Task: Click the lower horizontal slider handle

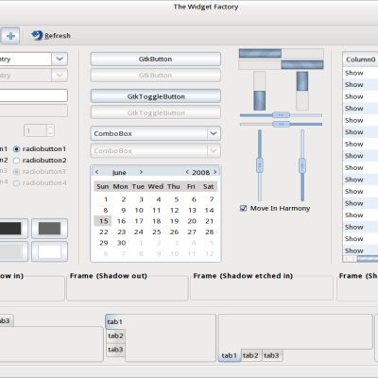Action: click(281, 124)
